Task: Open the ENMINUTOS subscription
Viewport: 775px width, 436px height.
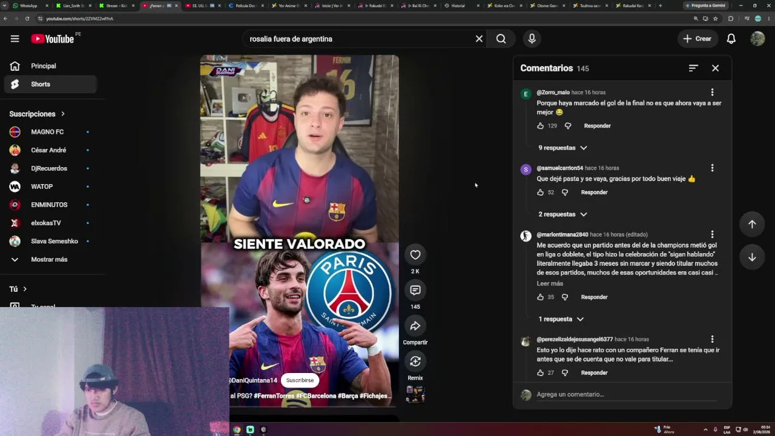Action: (x=51, y=205)
